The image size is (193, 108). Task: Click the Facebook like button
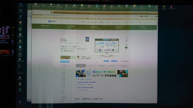[x=114, y=61]
